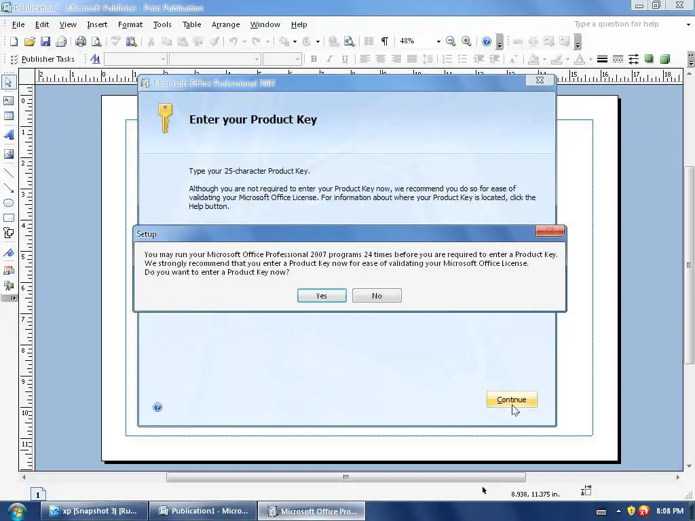Image resolution: width=695 pixels, height=521 pixels.
Task: Expand the font size combo box
Action: 297,59
